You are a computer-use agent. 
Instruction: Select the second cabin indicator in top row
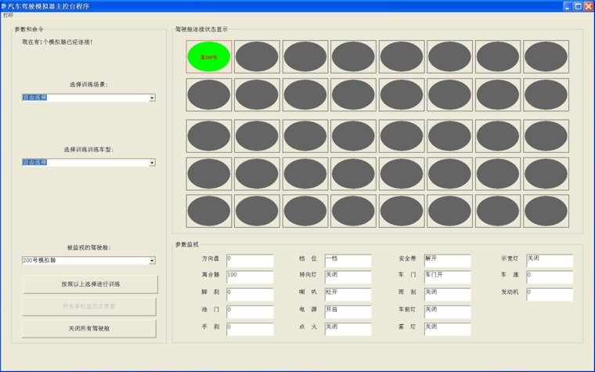pyautogui.click(x=257, y=57)
